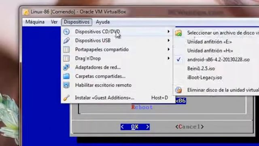
Task: Mount the iBoot-Legacy.iso image
Action: point(217,77)
